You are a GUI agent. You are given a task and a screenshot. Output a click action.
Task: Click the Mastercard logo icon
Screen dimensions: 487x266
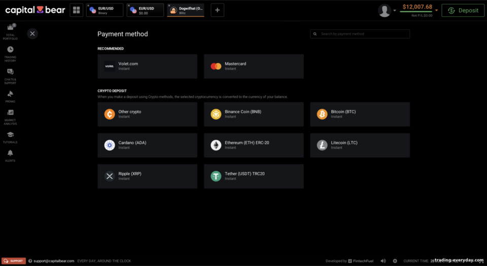click(216, 66)
